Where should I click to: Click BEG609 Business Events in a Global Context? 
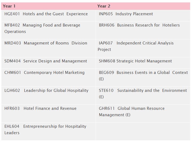click(x=143, y=76)
